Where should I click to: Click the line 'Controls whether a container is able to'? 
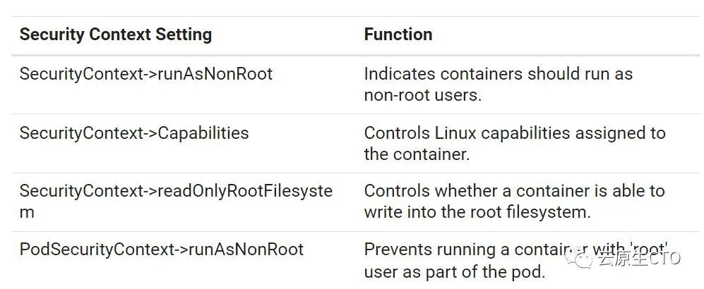[514, 191]
